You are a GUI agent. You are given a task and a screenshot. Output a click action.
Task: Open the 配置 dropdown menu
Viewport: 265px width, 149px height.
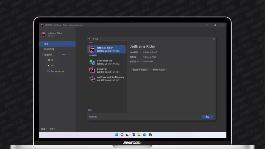[x=44, y=129]
